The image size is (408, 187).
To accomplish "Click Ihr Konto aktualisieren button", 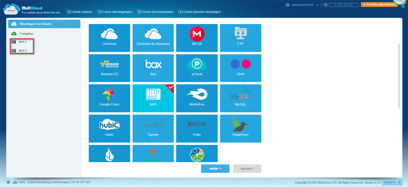I will 379,5.
